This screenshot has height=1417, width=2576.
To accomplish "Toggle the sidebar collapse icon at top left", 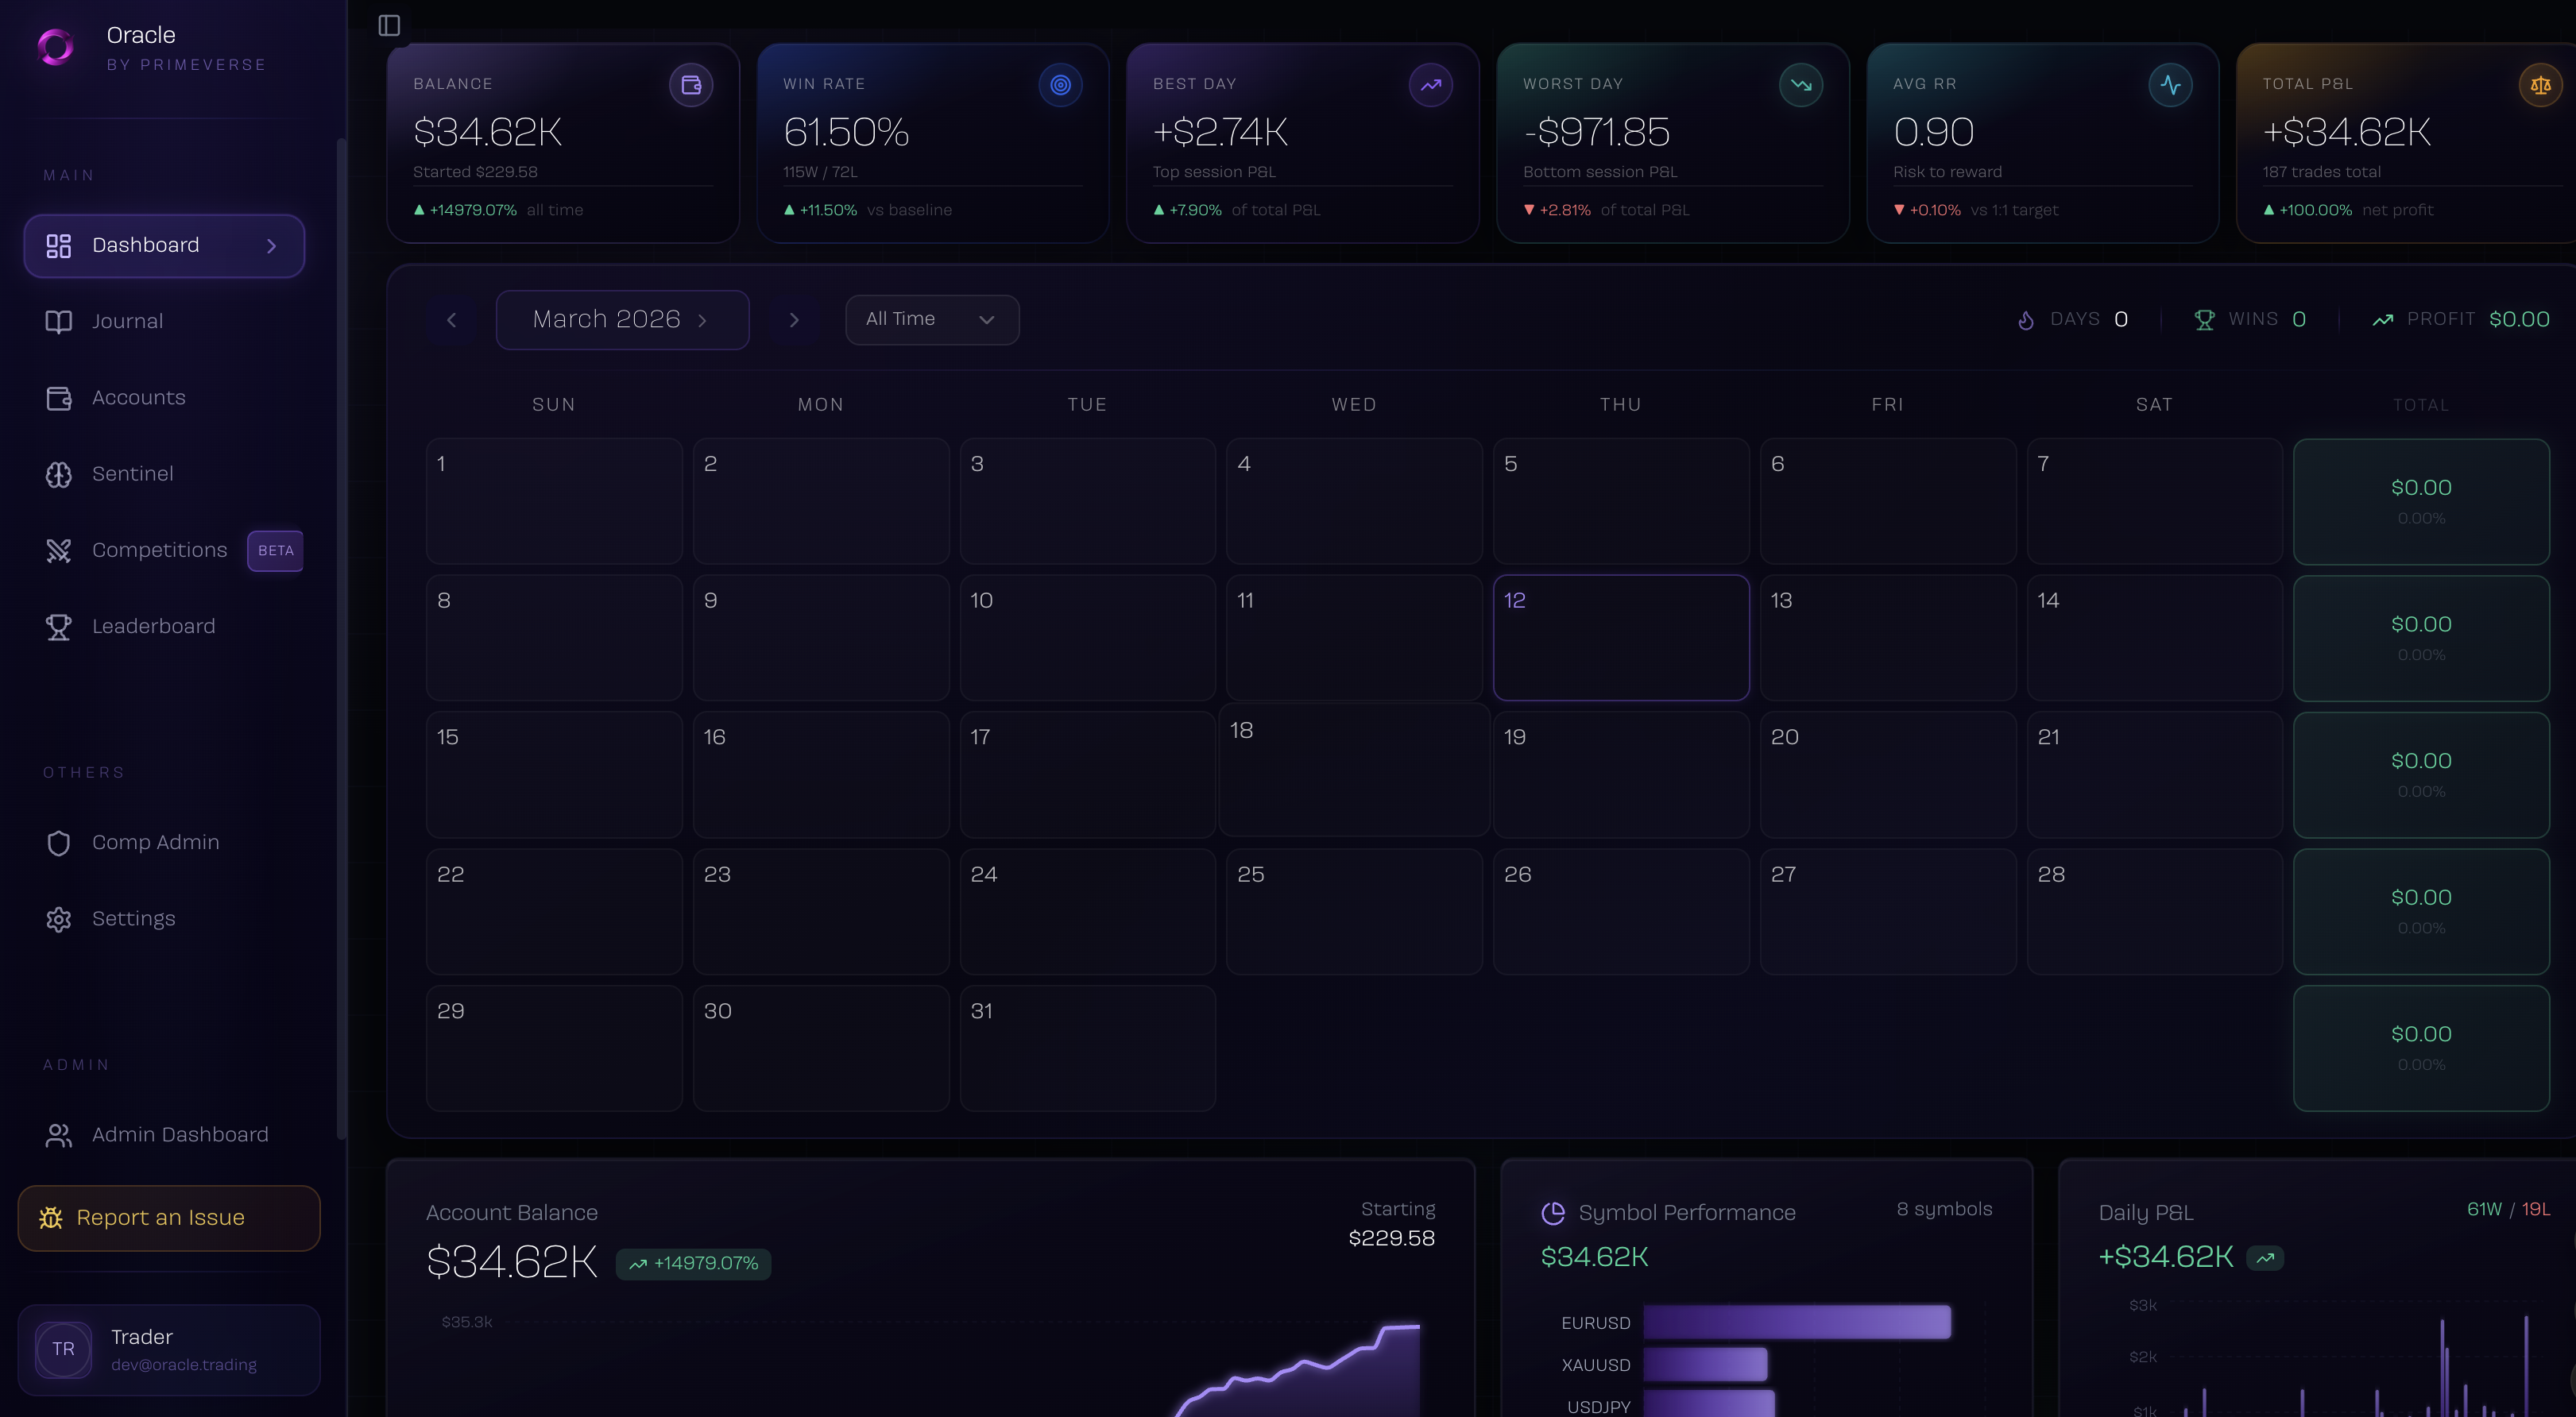I will point(390,25).
